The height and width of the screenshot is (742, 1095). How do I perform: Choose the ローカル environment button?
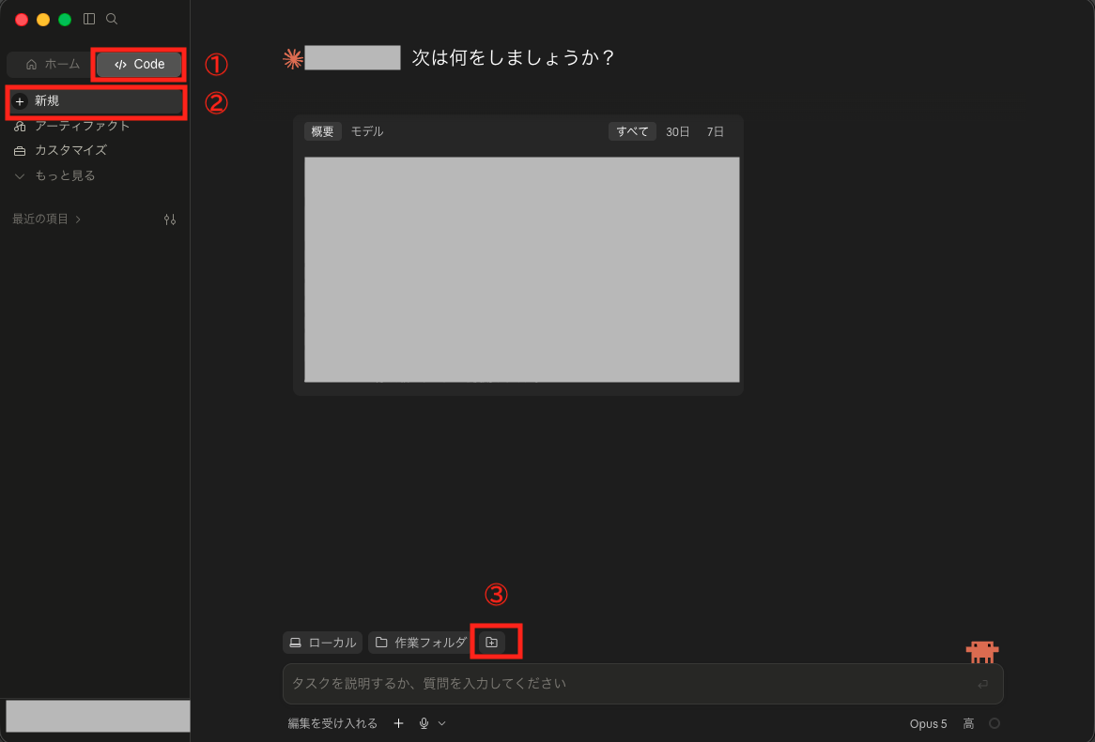pos(323,643)
